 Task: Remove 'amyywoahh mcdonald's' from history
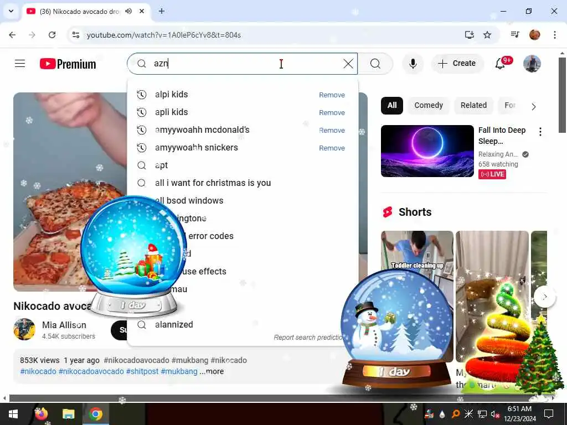tap(332, 130)
